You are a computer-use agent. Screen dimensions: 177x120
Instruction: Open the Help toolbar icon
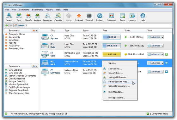tap(143, 17)
